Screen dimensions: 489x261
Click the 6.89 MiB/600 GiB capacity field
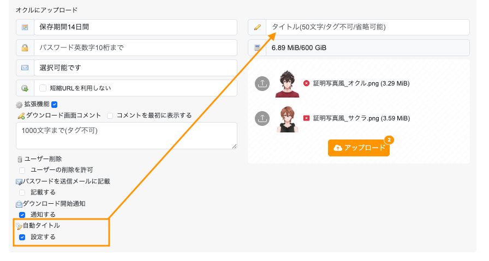(x=368, y=47)
